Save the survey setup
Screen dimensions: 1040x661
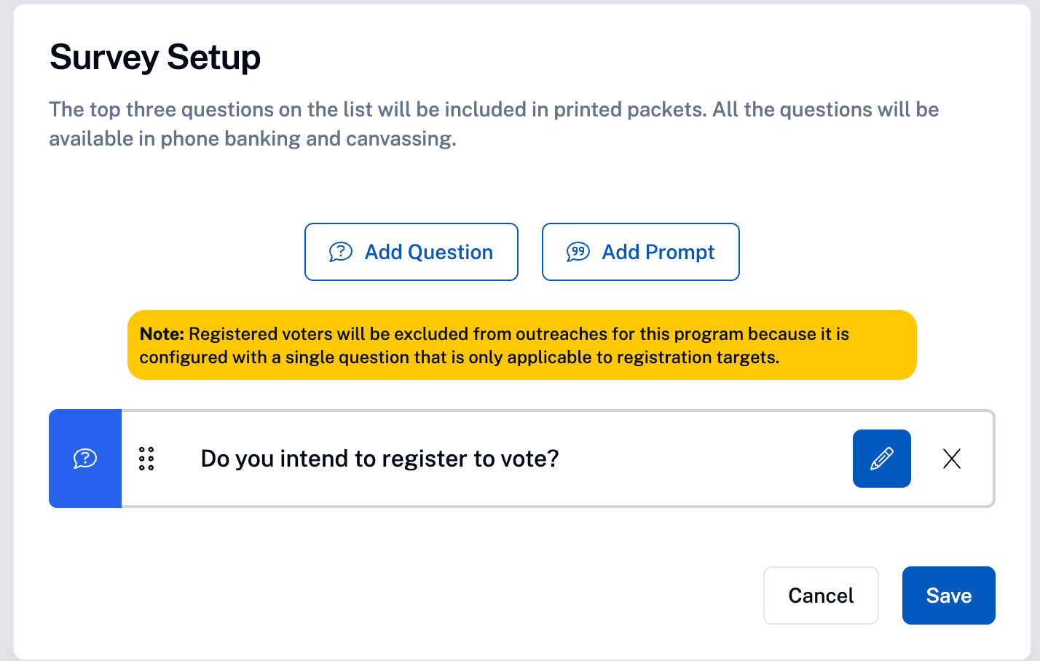948,595
